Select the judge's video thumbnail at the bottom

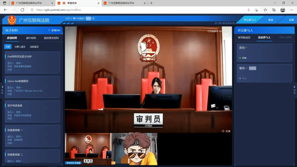pyautogui.click(x=87, y=149)
